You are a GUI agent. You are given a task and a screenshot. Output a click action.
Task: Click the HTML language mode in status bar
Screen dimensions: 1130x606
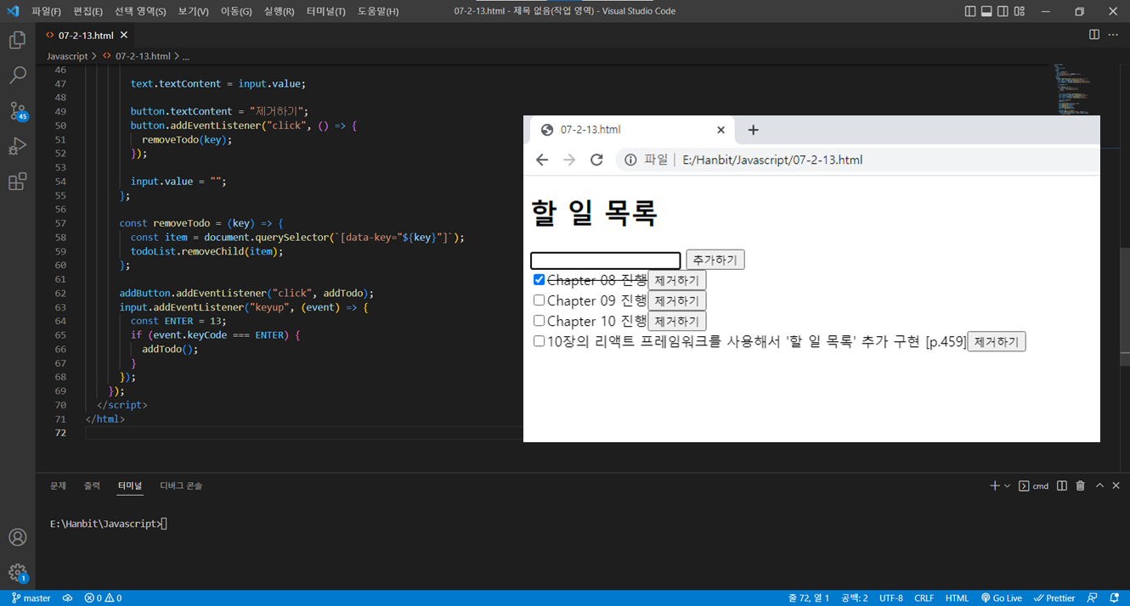click(957, 598)
